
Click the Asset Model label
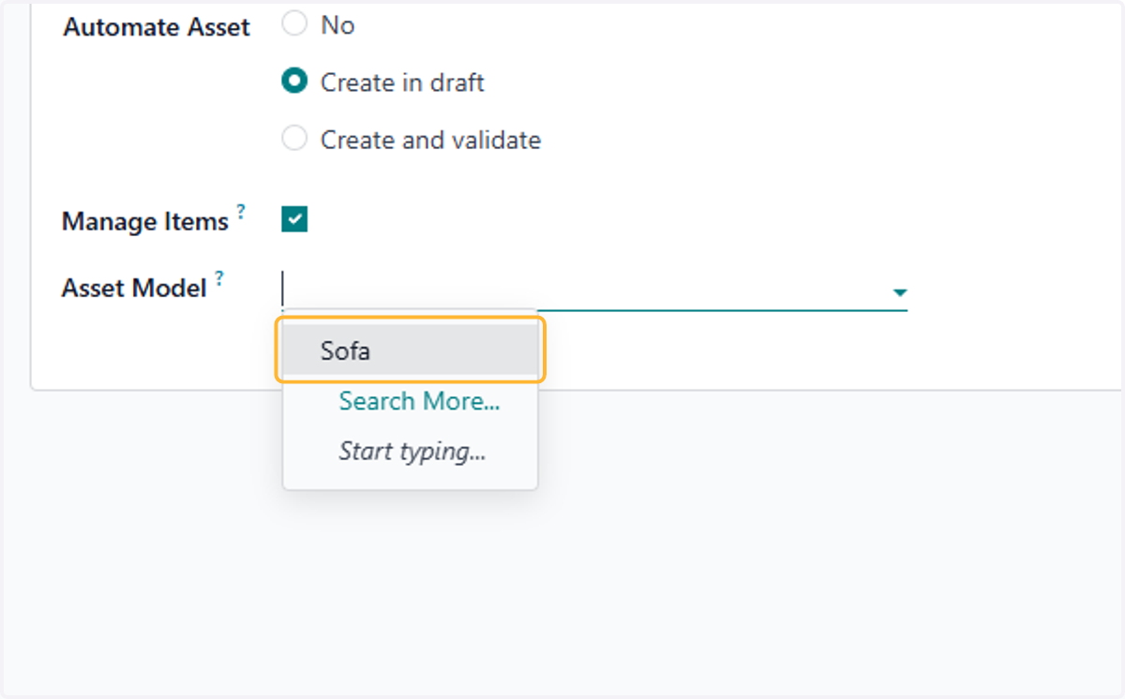point(134,288)
